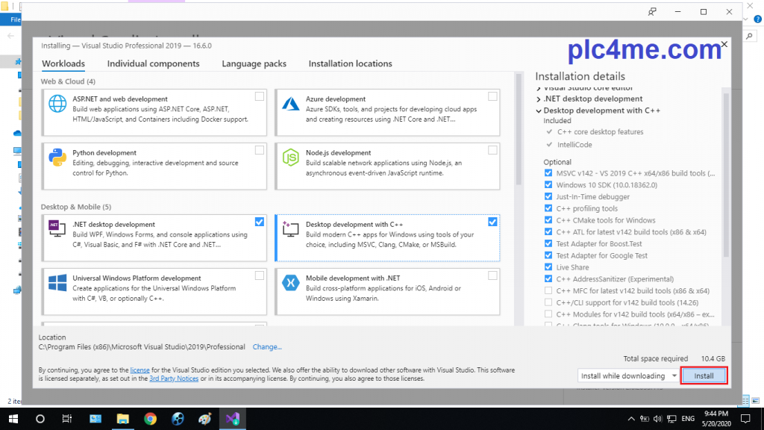Uncheck the .NET desktop development workload checkbox
This screenshot has height=430, width=764.
point(259,222)
